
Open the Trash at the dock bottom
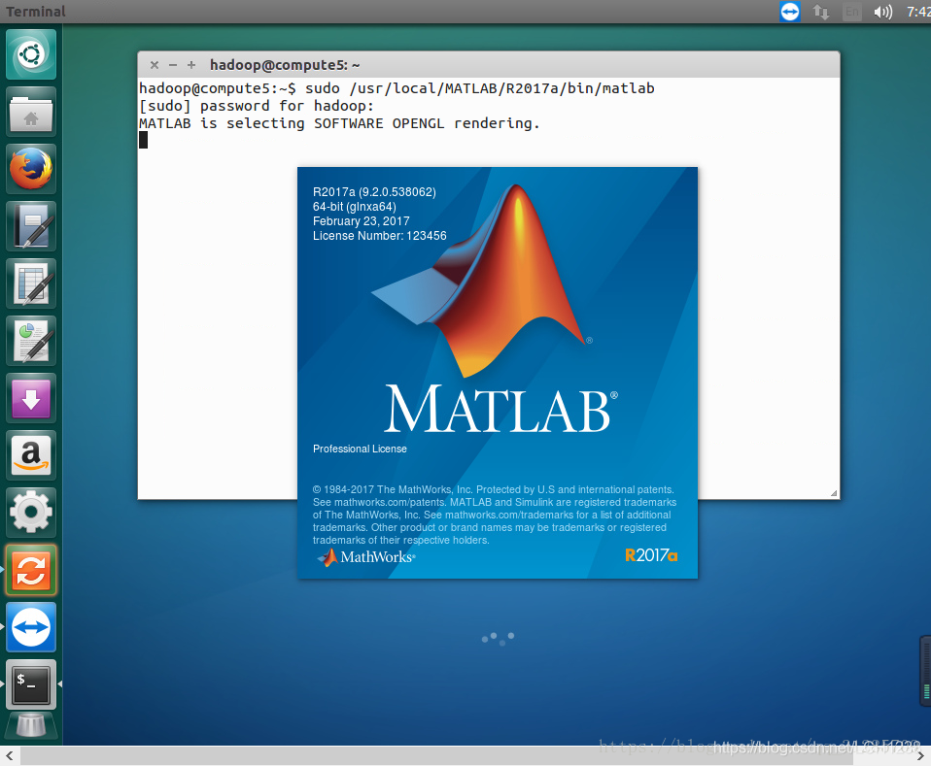tap(31, 726)
